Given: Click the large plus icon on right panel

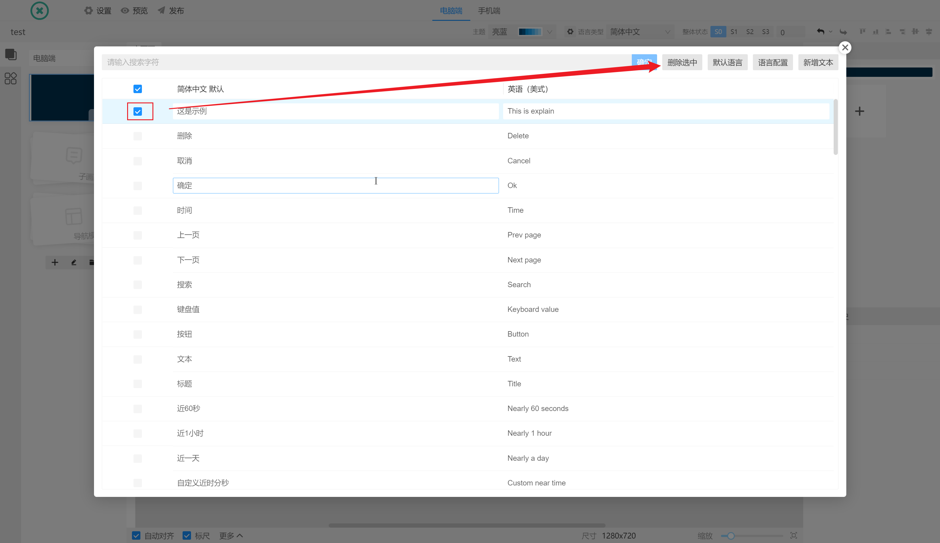Looking at the screenshot, I should [860, 111].
